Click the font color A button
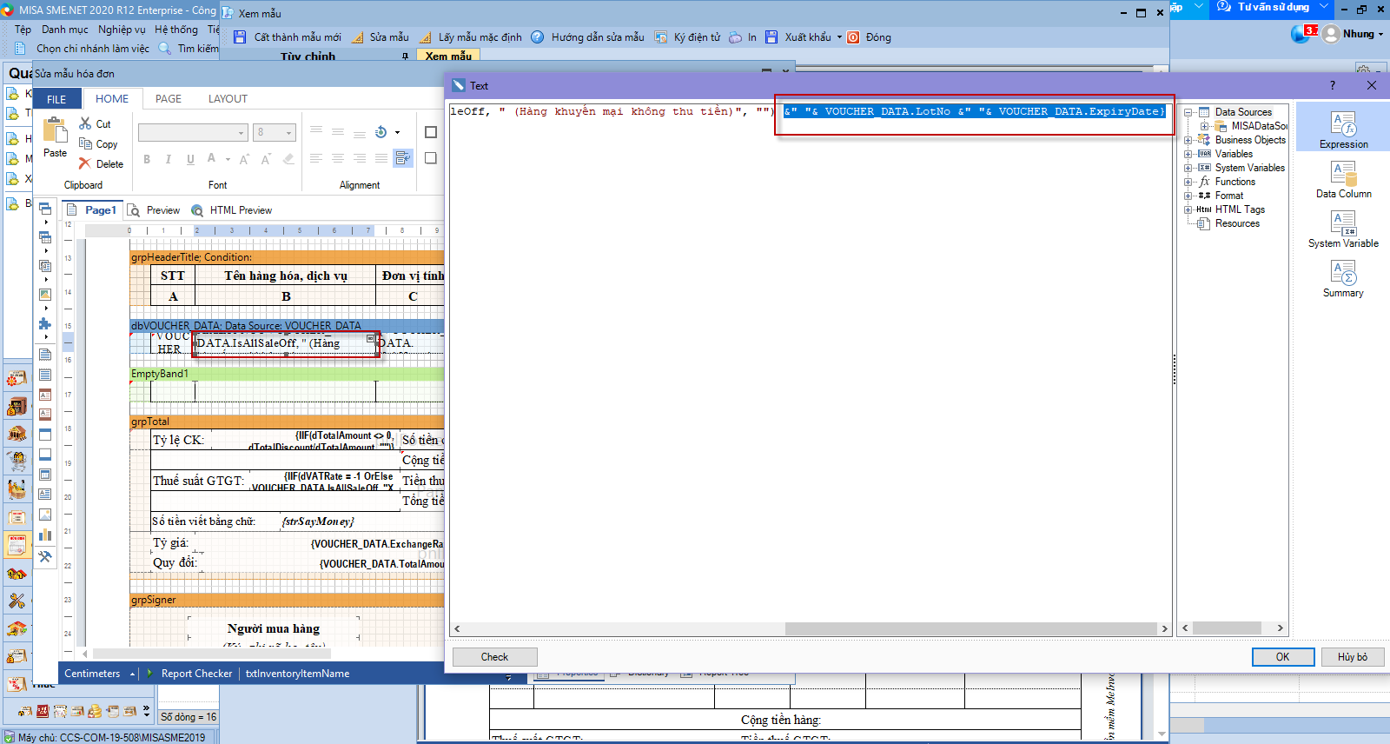The width and height of the screenshot is (1390, 744). (211, 159)
